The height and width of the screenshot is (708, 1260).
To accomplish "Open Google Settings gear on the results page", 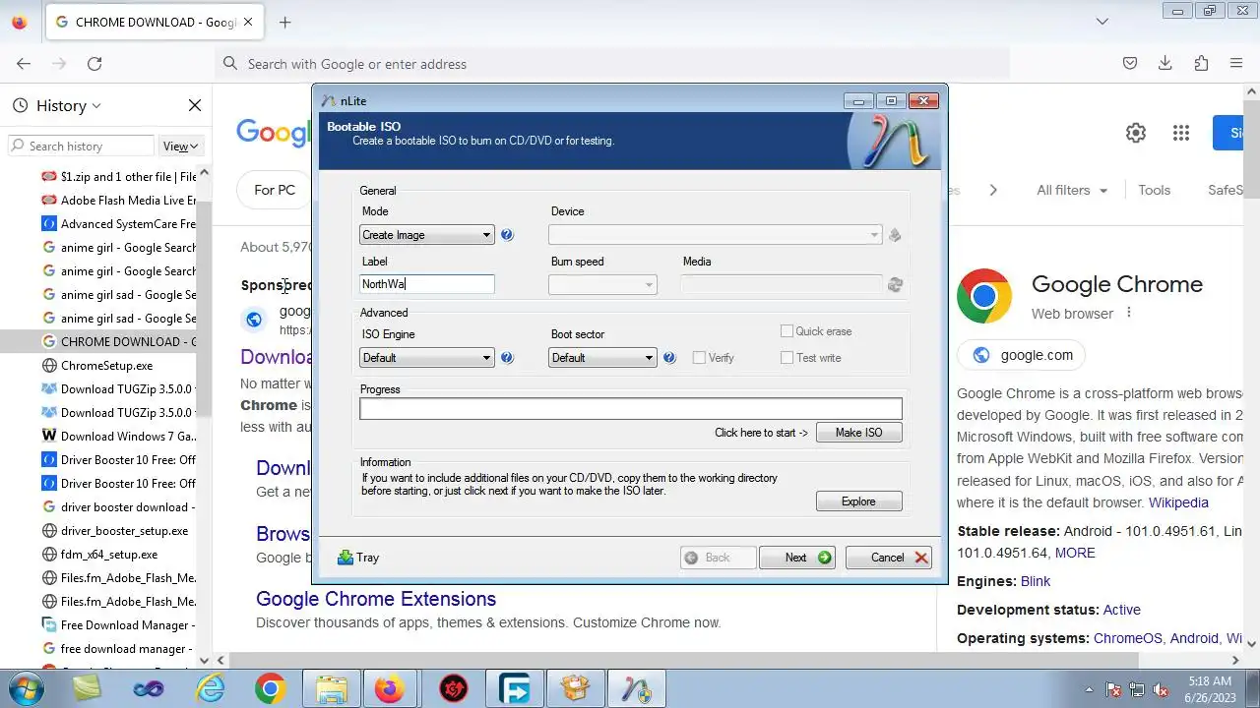I will tap(1136, 133).
